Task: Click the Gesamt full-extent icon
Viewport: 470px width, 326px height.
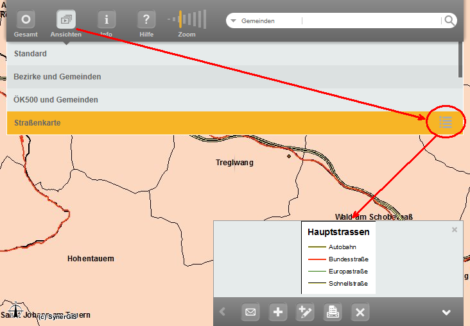Action: [x=26, y=20]
